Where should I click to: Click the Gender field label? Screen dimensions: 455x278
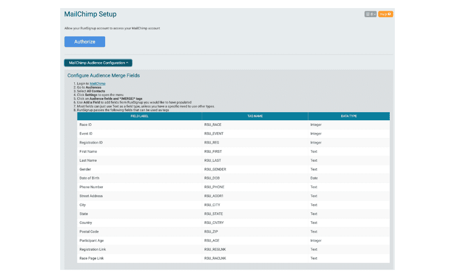point(85,169)
